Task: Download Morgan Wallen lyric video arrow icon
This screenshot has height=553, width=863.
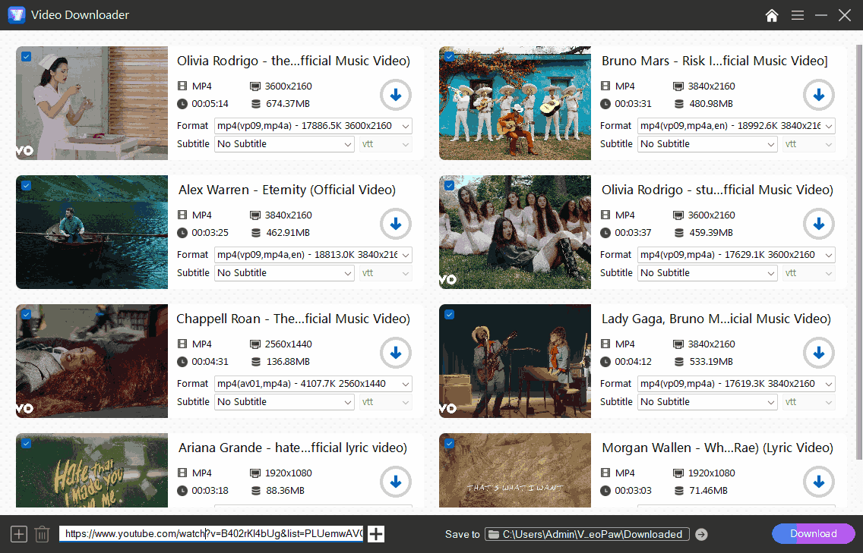Action: pyautogui.click(x=819, y=482)
